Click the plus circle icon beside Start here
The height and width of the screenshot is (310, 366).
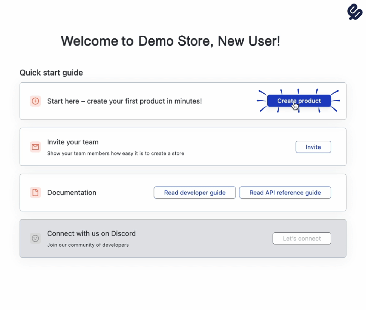35,101
